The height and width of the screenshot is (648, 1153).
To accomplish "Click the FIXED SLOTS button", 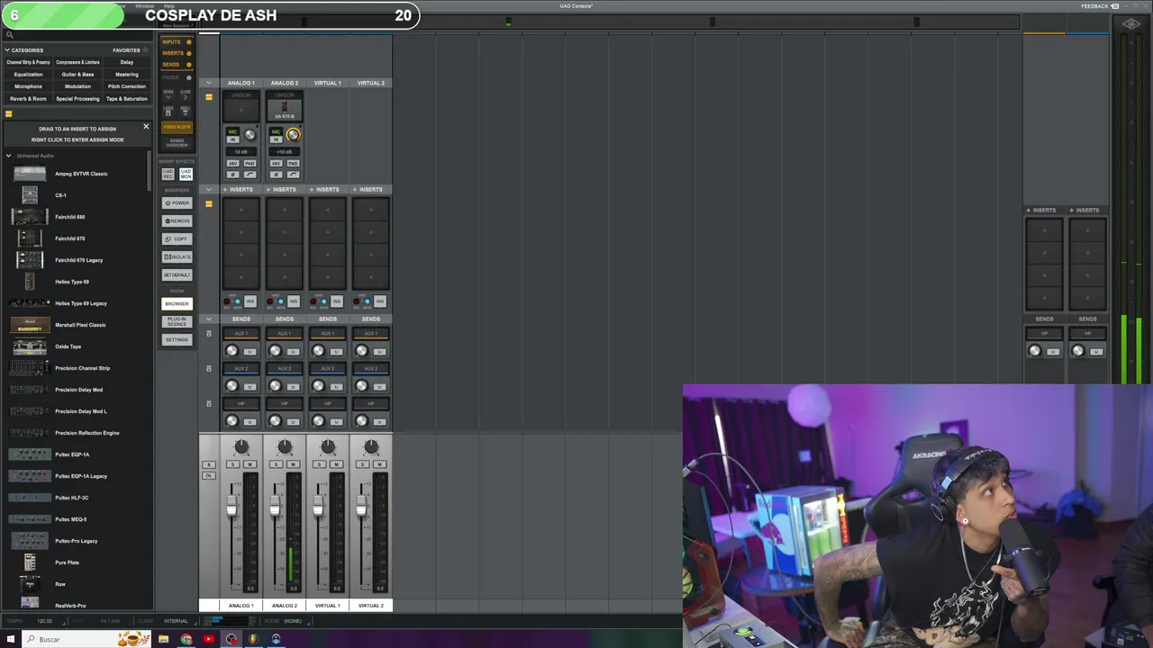I will (177, 127).
